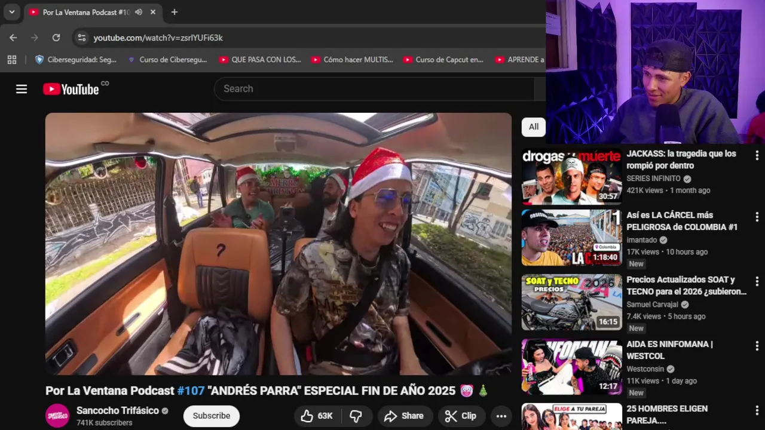Viewport: 765px width, 430px height.
Task: Click the browser forward arrow
Action: coord(35,38)
